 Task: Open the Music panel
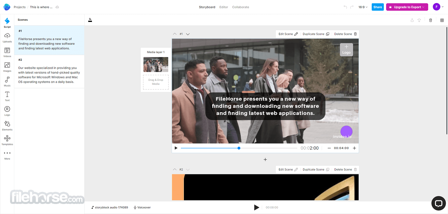[7, 82]
